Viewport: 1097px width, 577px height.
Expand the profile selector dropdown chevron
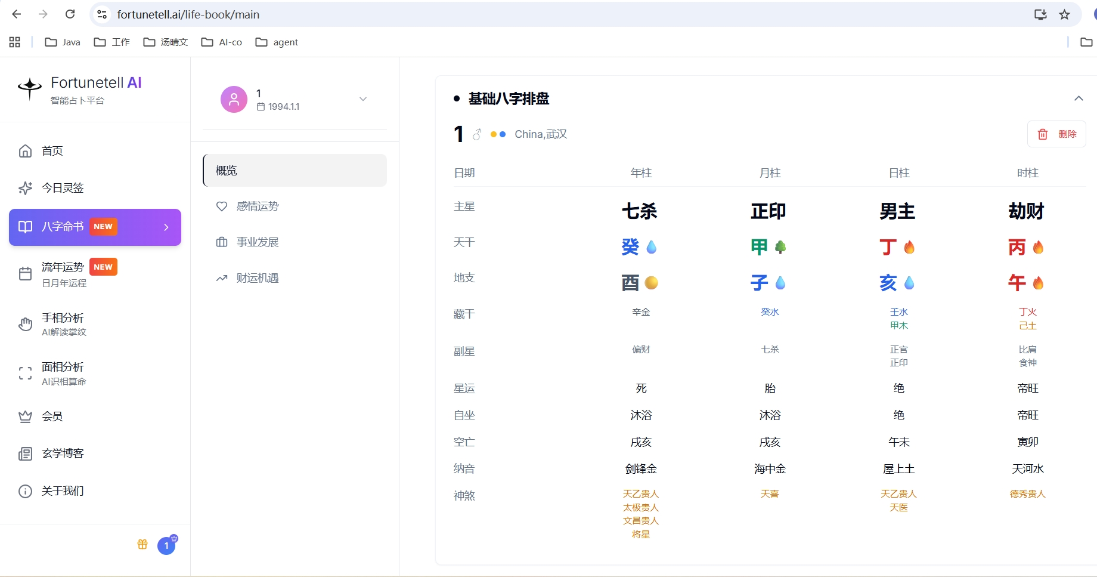(x=363, y=99)
